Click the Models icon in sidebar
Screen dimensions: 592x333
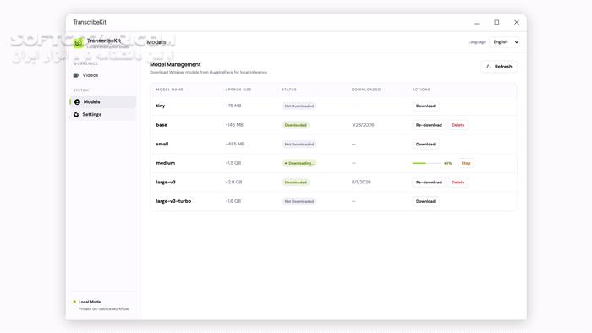coord(77,101)
